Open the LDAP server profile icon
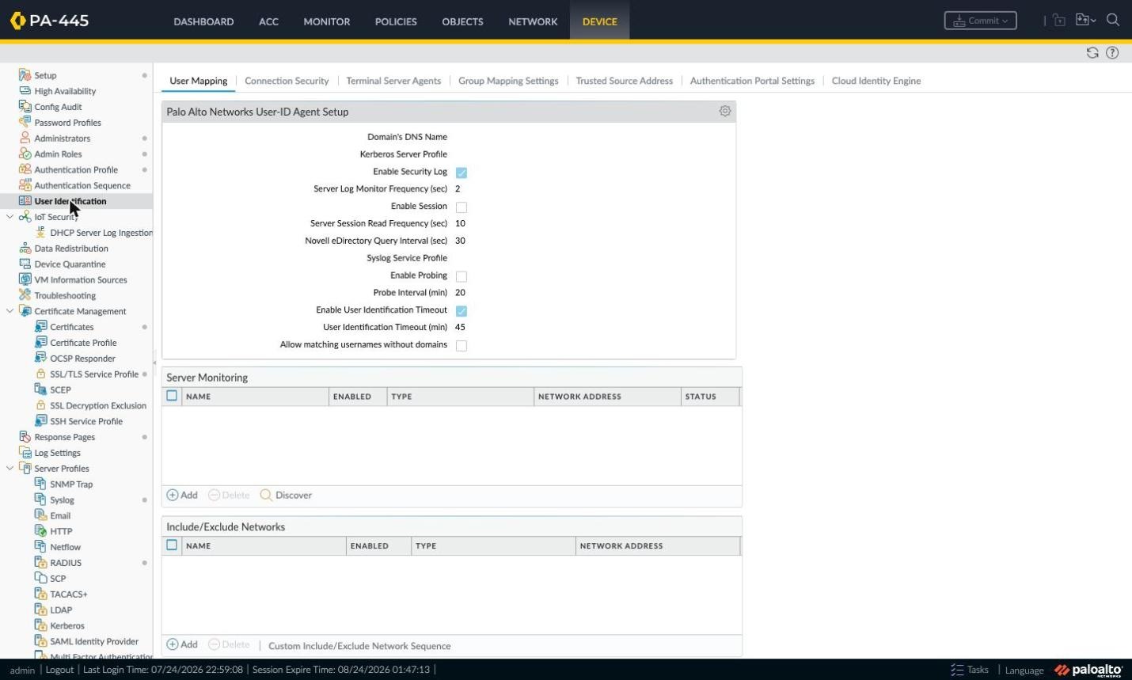Screen dimensions: 1132x680 point(40,610)
